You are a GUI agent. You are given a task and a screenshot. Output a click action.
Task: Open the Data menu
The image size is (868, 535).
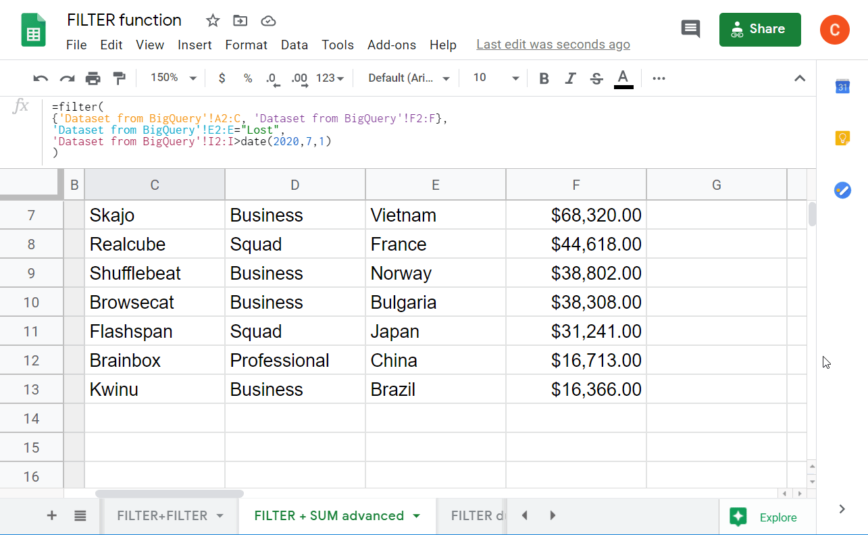[295, 45]
